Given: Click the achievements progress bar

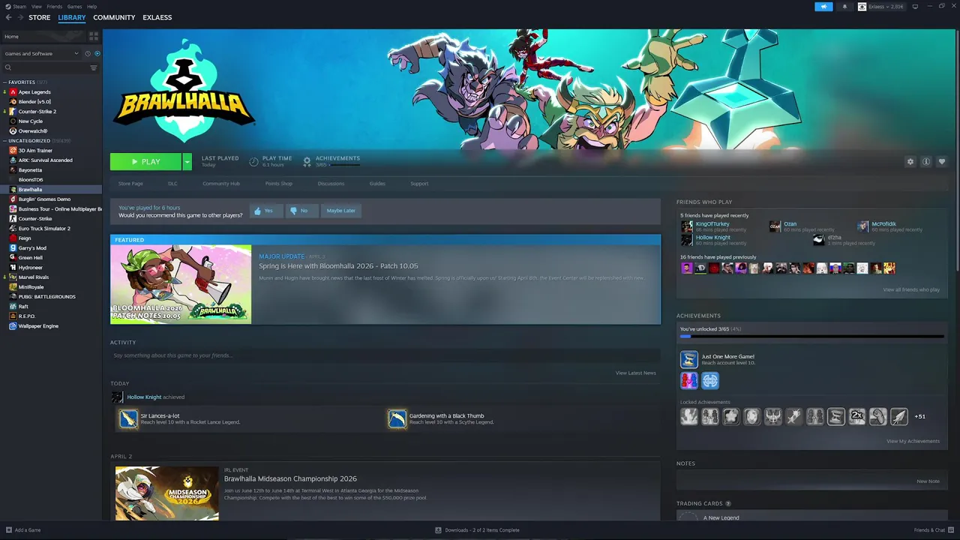Looking at the screenshot, I should tap(812, 337).
